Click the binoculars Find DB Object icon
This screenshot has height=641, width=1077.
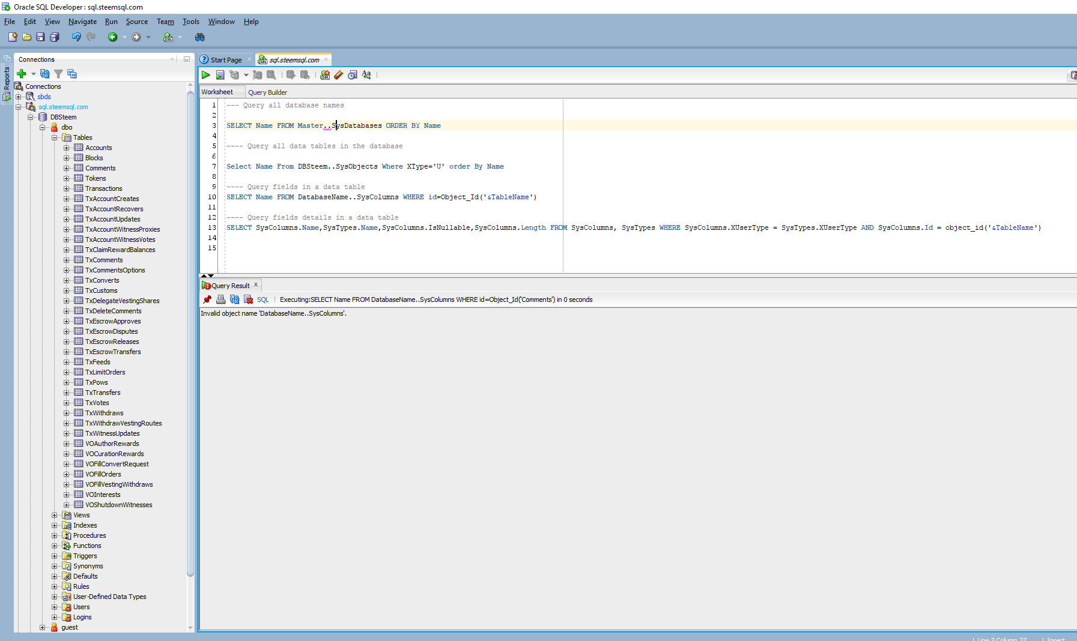pos(200,37)
